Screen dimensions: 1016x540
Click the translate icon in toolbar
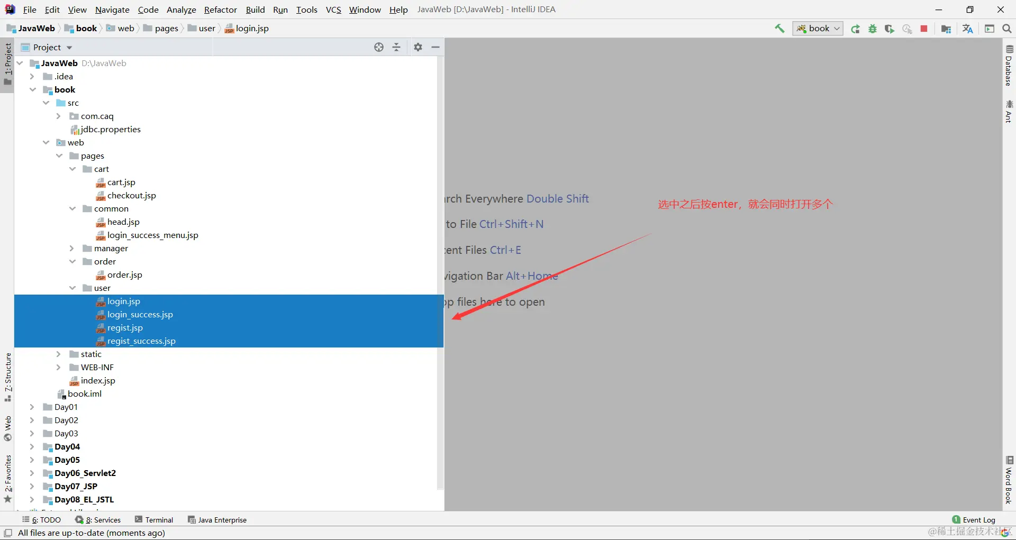click(968, 29)
